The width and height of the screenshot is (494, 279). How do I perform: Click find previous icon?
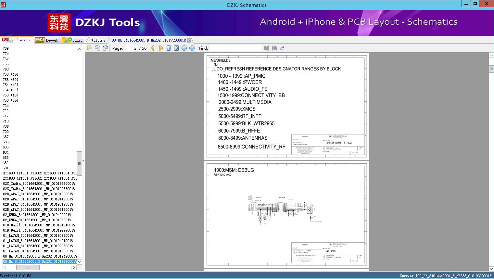tap(266, 48)
